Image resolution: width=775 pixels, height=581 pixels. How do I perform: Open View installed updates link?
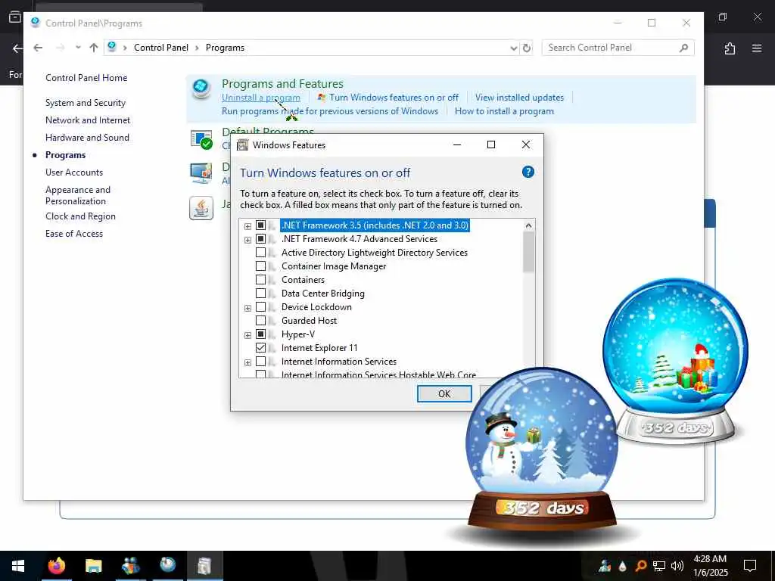point(519,98)
